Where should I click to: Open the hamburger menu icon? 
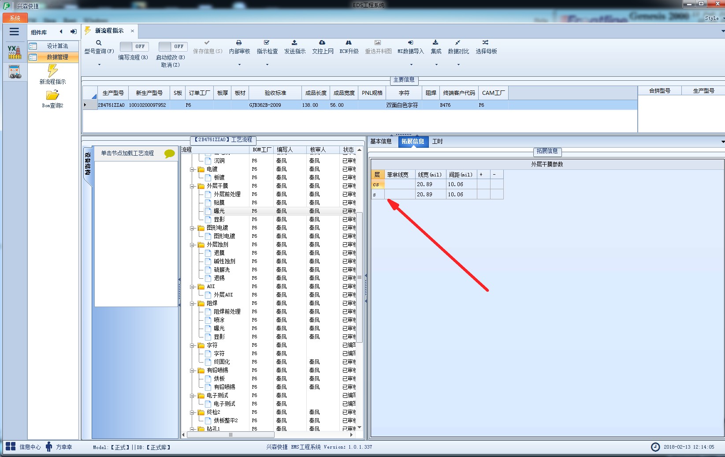pos(14,32)
